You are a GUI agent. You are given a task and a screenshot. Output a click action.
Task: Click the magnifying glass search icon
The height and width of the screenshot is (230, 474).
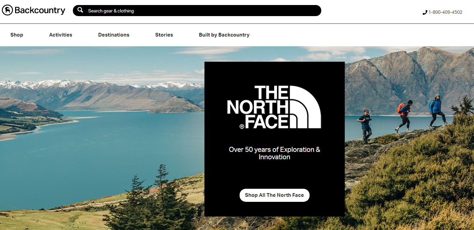click(x=80, y=10)
